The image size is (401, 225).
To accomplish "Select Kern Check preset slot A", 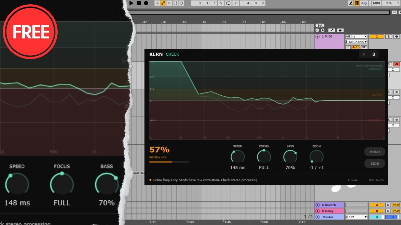I will 364,54.
